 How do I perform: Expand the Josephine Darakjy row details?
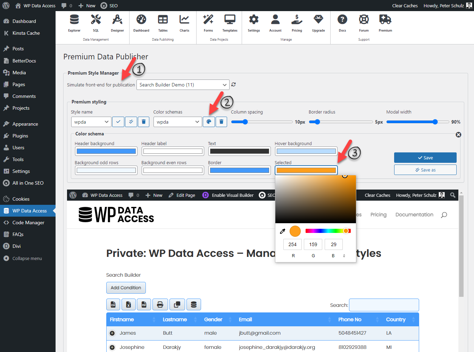click(112, 347)
